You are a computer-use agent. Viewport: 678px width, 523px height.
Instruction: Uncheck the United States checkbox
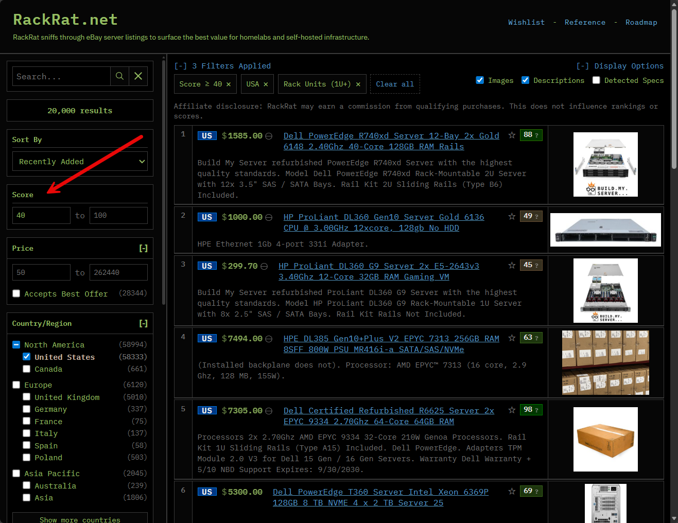tap(27, 357)
